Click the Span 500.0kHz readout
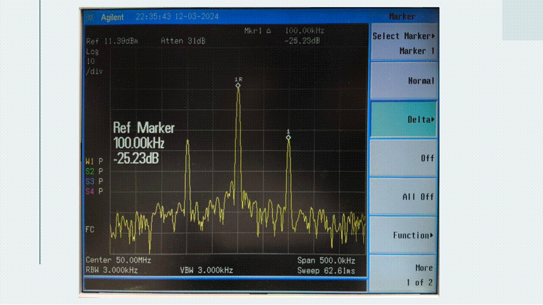The width and height of the screenshot is (543, 305). click(x=326, y=261)
